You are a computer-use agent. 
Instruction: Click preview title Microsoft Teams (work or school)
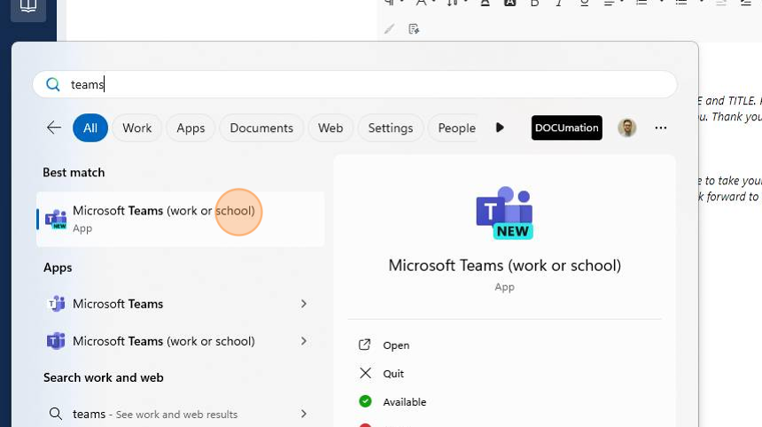(x=504, y=266)
